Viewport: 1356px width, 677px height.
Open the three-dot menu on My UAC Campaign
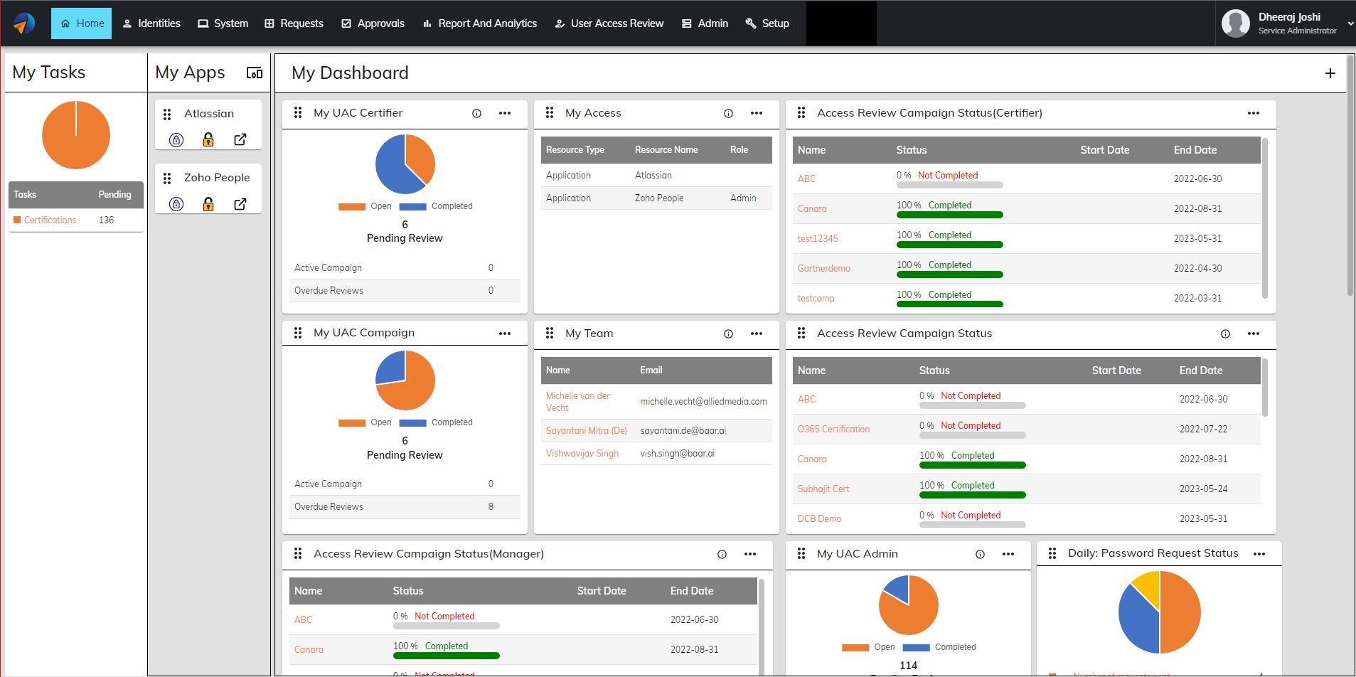pyautogui.click(x=505, y=333)
